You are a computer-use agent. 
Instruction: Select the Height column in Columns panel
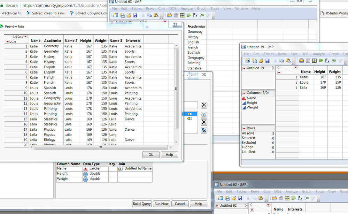[252, 103]
